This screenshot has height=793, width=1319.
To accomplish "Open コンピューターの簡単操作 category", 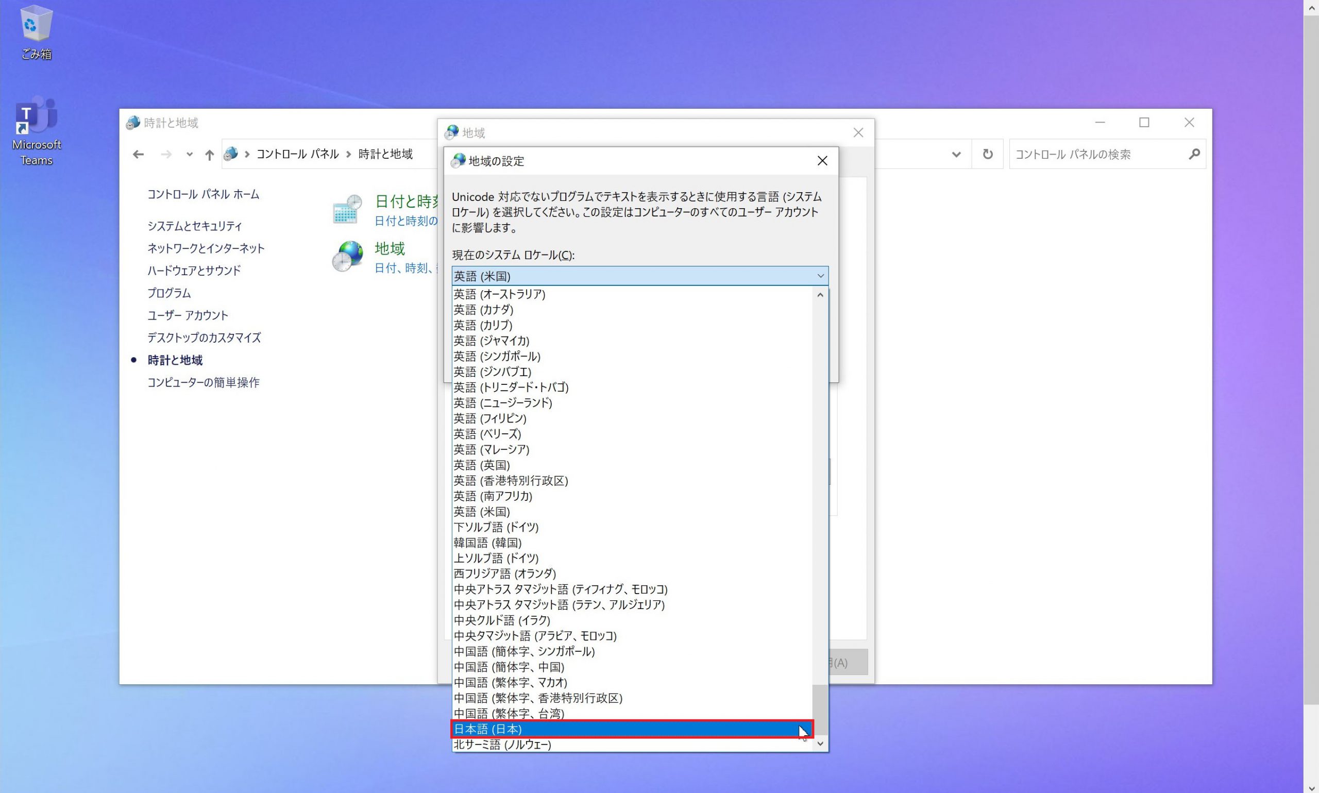I will coord(203,383).
